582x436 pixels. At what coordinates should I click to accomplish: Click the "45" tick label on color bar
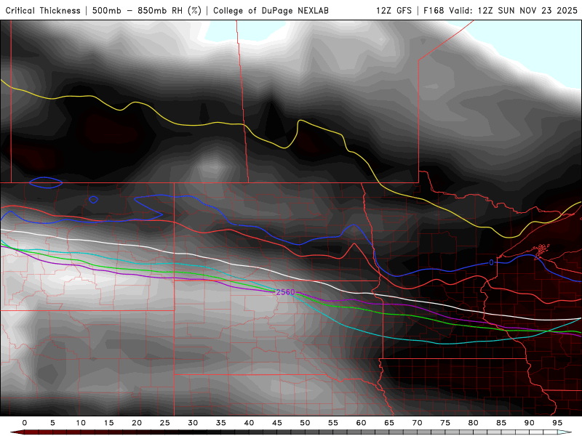click(x=277, y=423)
